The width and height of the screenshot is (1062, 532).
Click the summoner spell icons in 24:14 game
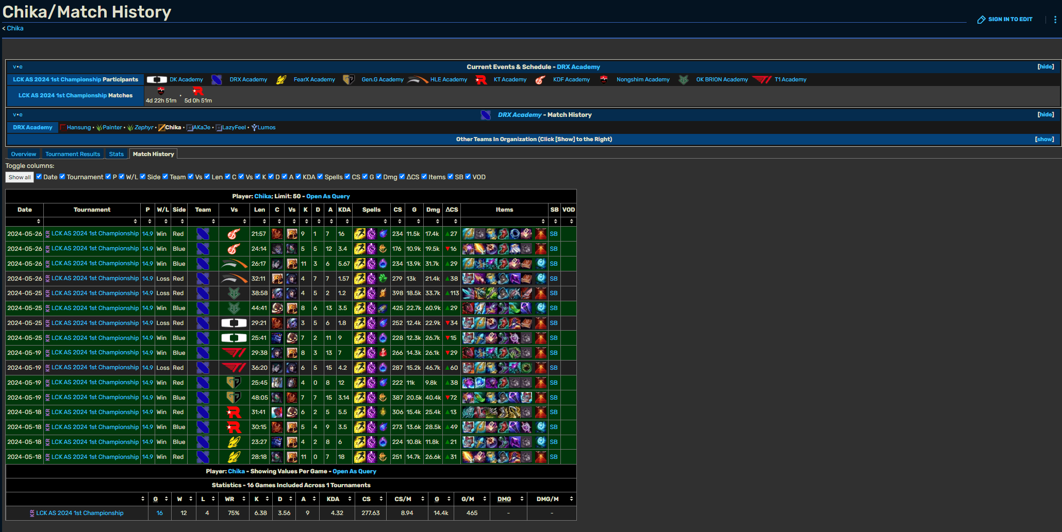click(371, 249)
